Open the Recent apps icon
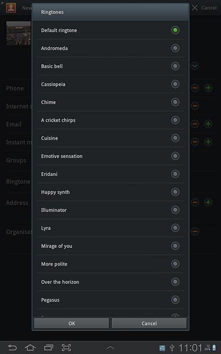The width and height of the screenshot is (221, 354). [49, 347]
